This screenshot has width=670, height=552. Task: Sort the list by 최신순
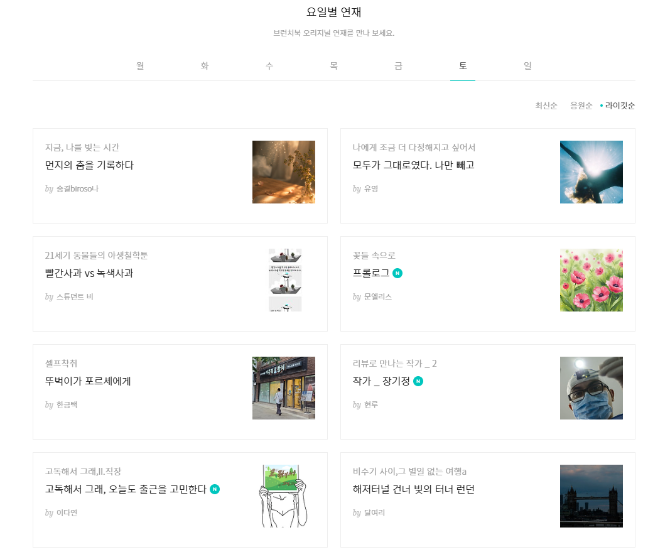click(x=546, y=106)
